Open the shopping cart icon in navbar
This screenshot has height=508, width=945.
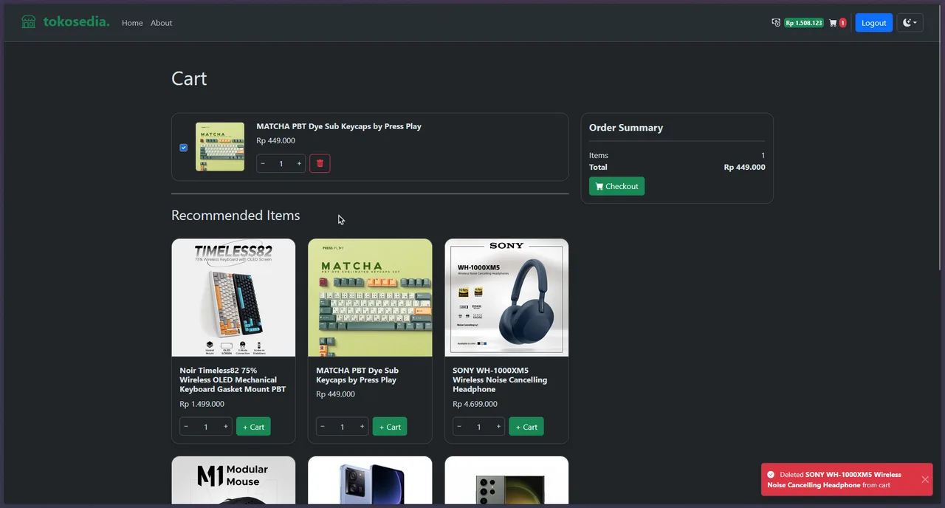833,23
